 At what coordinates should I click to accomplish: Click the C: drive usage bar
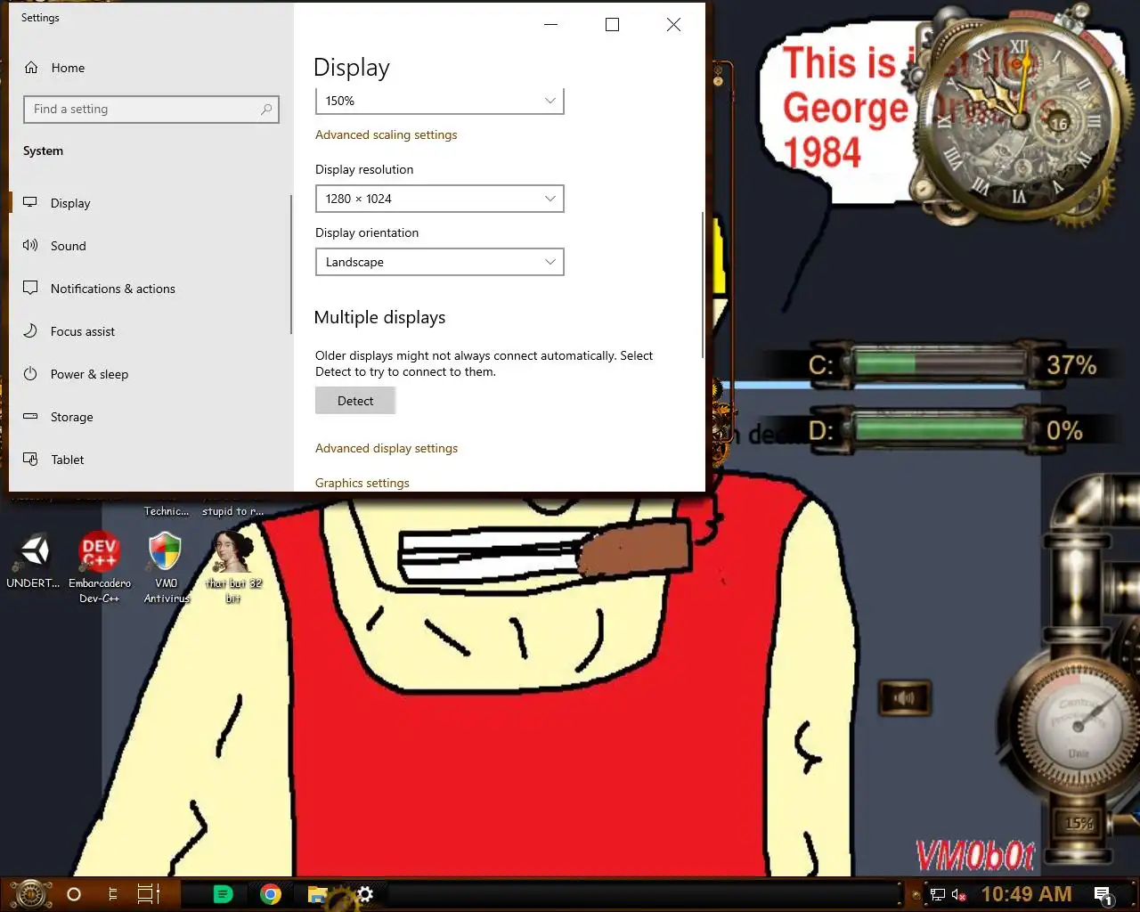coord(939,364)
